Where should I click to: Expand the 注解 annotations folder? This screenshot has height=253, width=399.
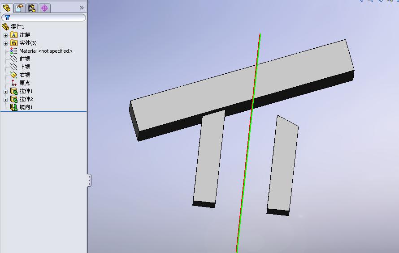tap(5, 35)
